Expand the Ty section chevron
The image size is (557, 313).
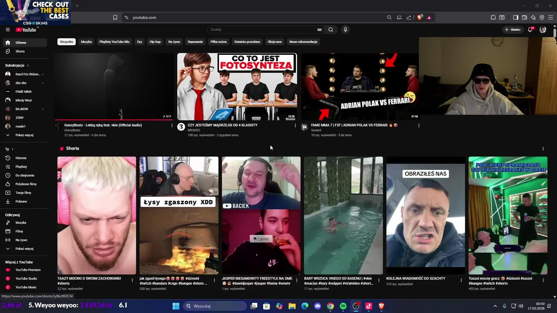point(12,149)
